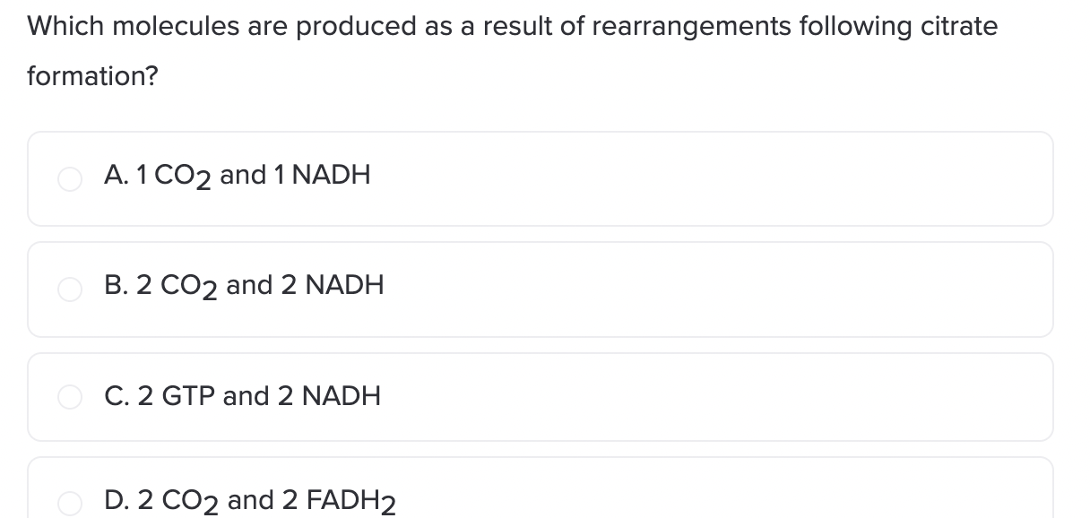
Task: Select radio button for option C
Action: coord(71,398)
